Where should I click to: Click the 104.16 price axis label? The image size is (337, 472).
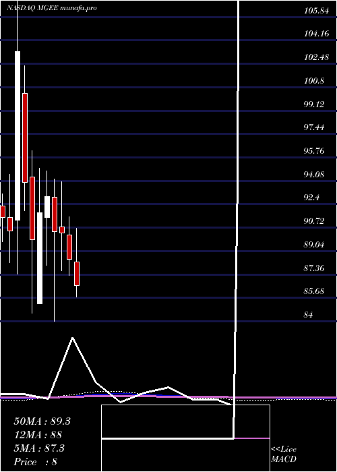click(x=316, y=34)
